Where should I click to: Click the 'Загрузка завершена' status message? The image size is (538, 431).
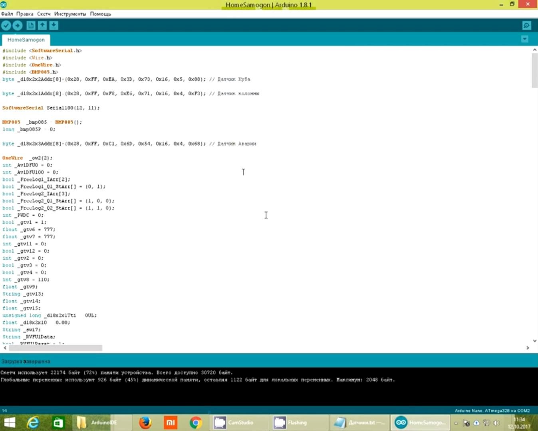(26, 362)
